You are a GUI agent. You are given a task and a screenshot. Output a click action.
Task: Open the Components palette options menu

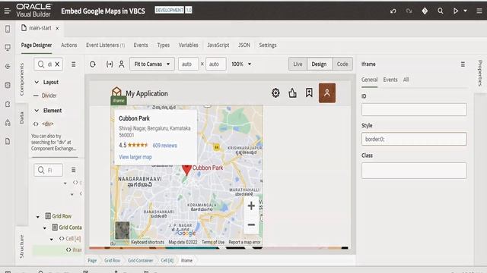pos(73,64)
